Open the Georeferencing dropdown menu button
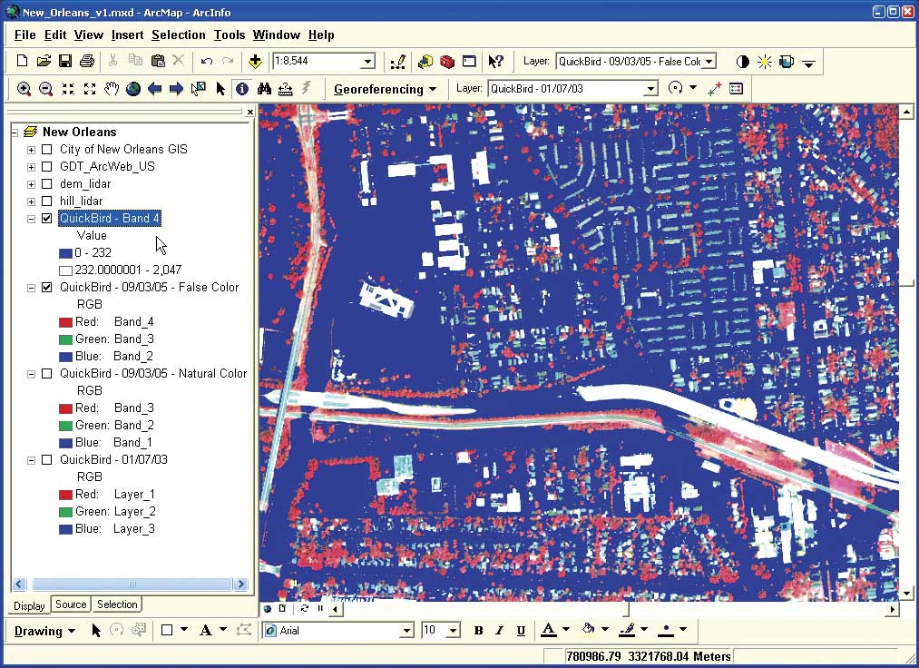 pos(385,89)
